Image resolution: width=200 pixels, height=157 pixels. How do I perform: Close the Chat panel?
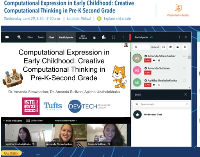186,95
